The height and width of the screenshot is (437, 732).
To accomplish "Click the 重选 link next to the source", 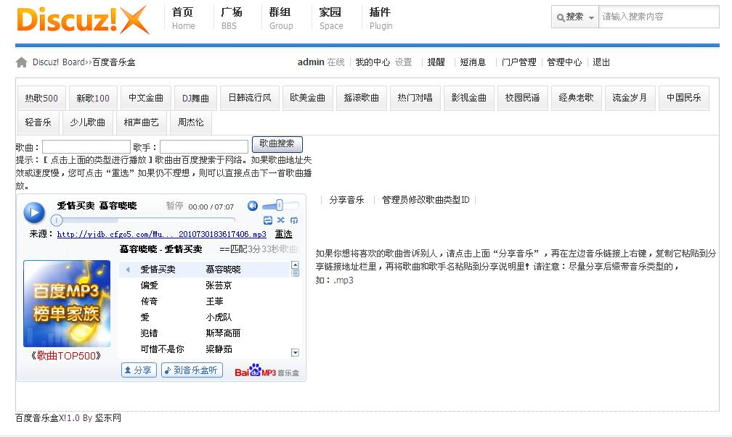I will pyautogui.click(x=283, y=234).
